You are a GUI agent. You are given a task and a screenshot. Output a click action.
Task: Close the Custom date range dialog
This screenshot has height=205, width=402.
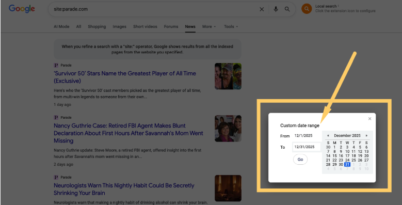point(369,119)
